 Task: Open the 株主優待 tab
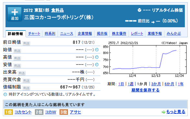119,33
